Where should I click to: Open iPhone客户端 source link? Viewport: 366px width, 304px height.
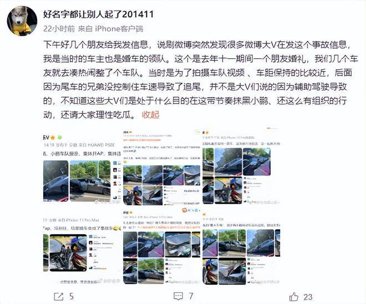[119, 29]
